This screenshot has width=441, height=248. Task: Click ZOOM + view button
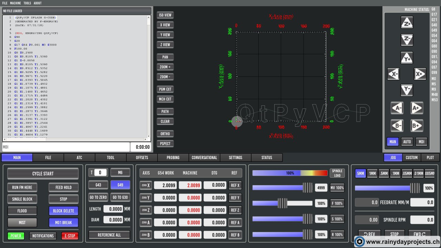[x=165, y=67]
